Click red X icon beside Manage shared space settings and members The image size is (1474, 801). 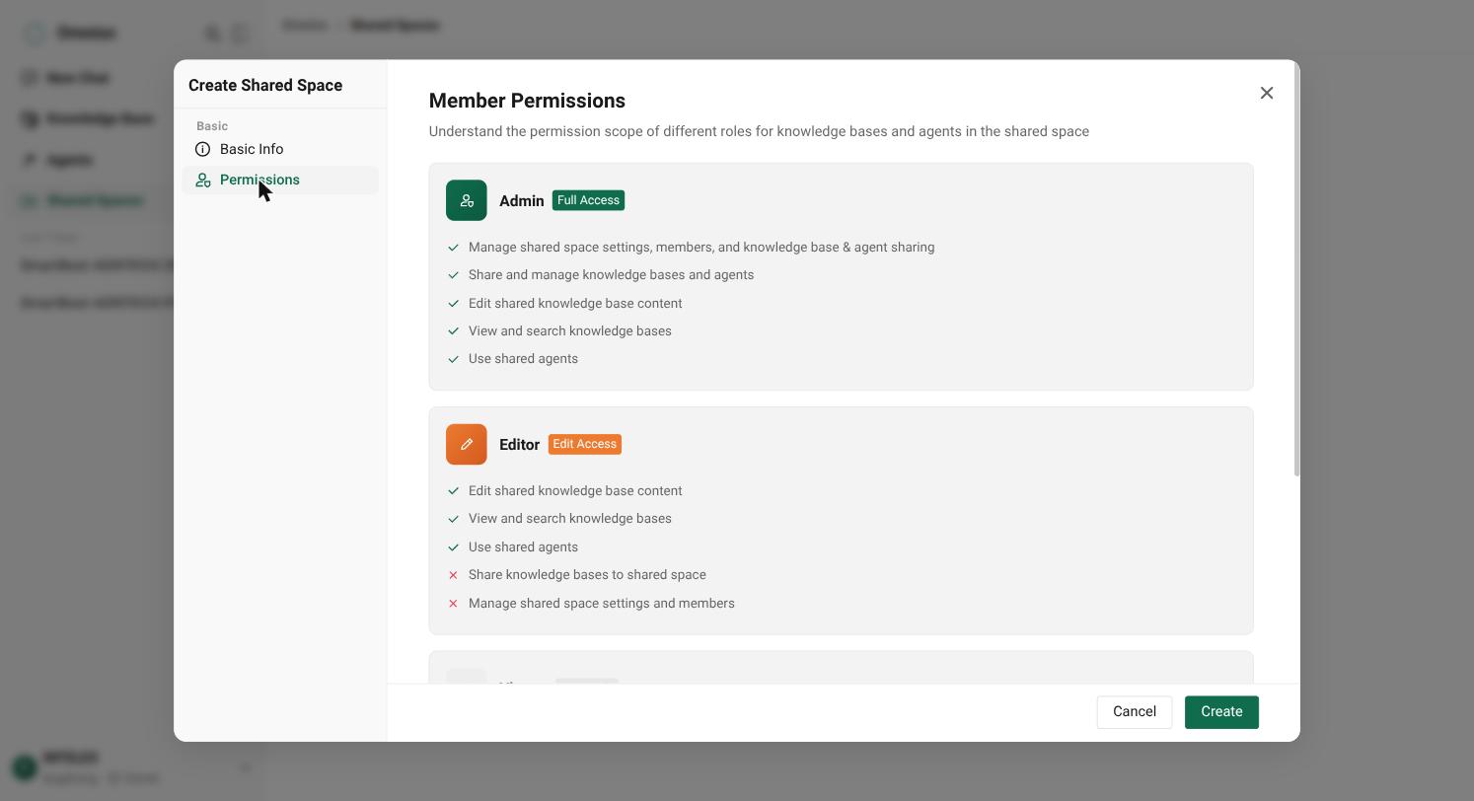pos(454,604)
